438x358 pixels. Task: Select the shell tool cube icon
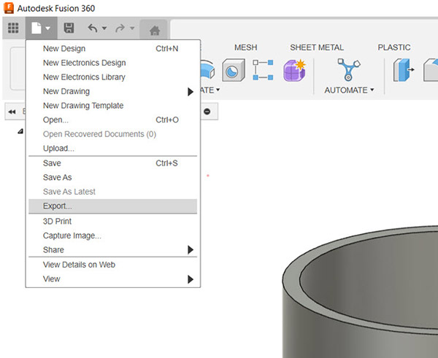234,71
